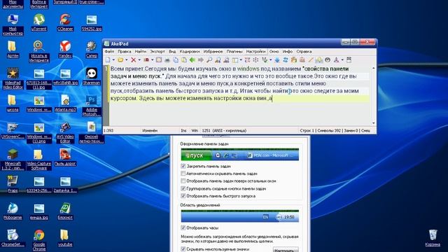The image size is (448, 252).
Task: Expand dropdown arrow next to red X icon
Action: pyautogui.click(x=139, y=60)
